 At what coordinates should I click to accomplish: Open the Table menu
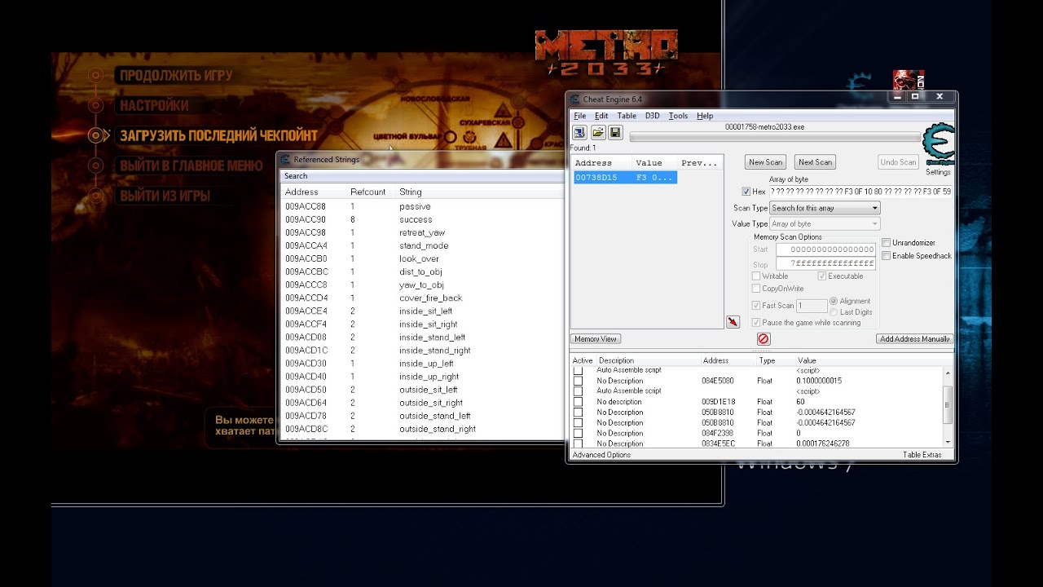tap(627, 116)
